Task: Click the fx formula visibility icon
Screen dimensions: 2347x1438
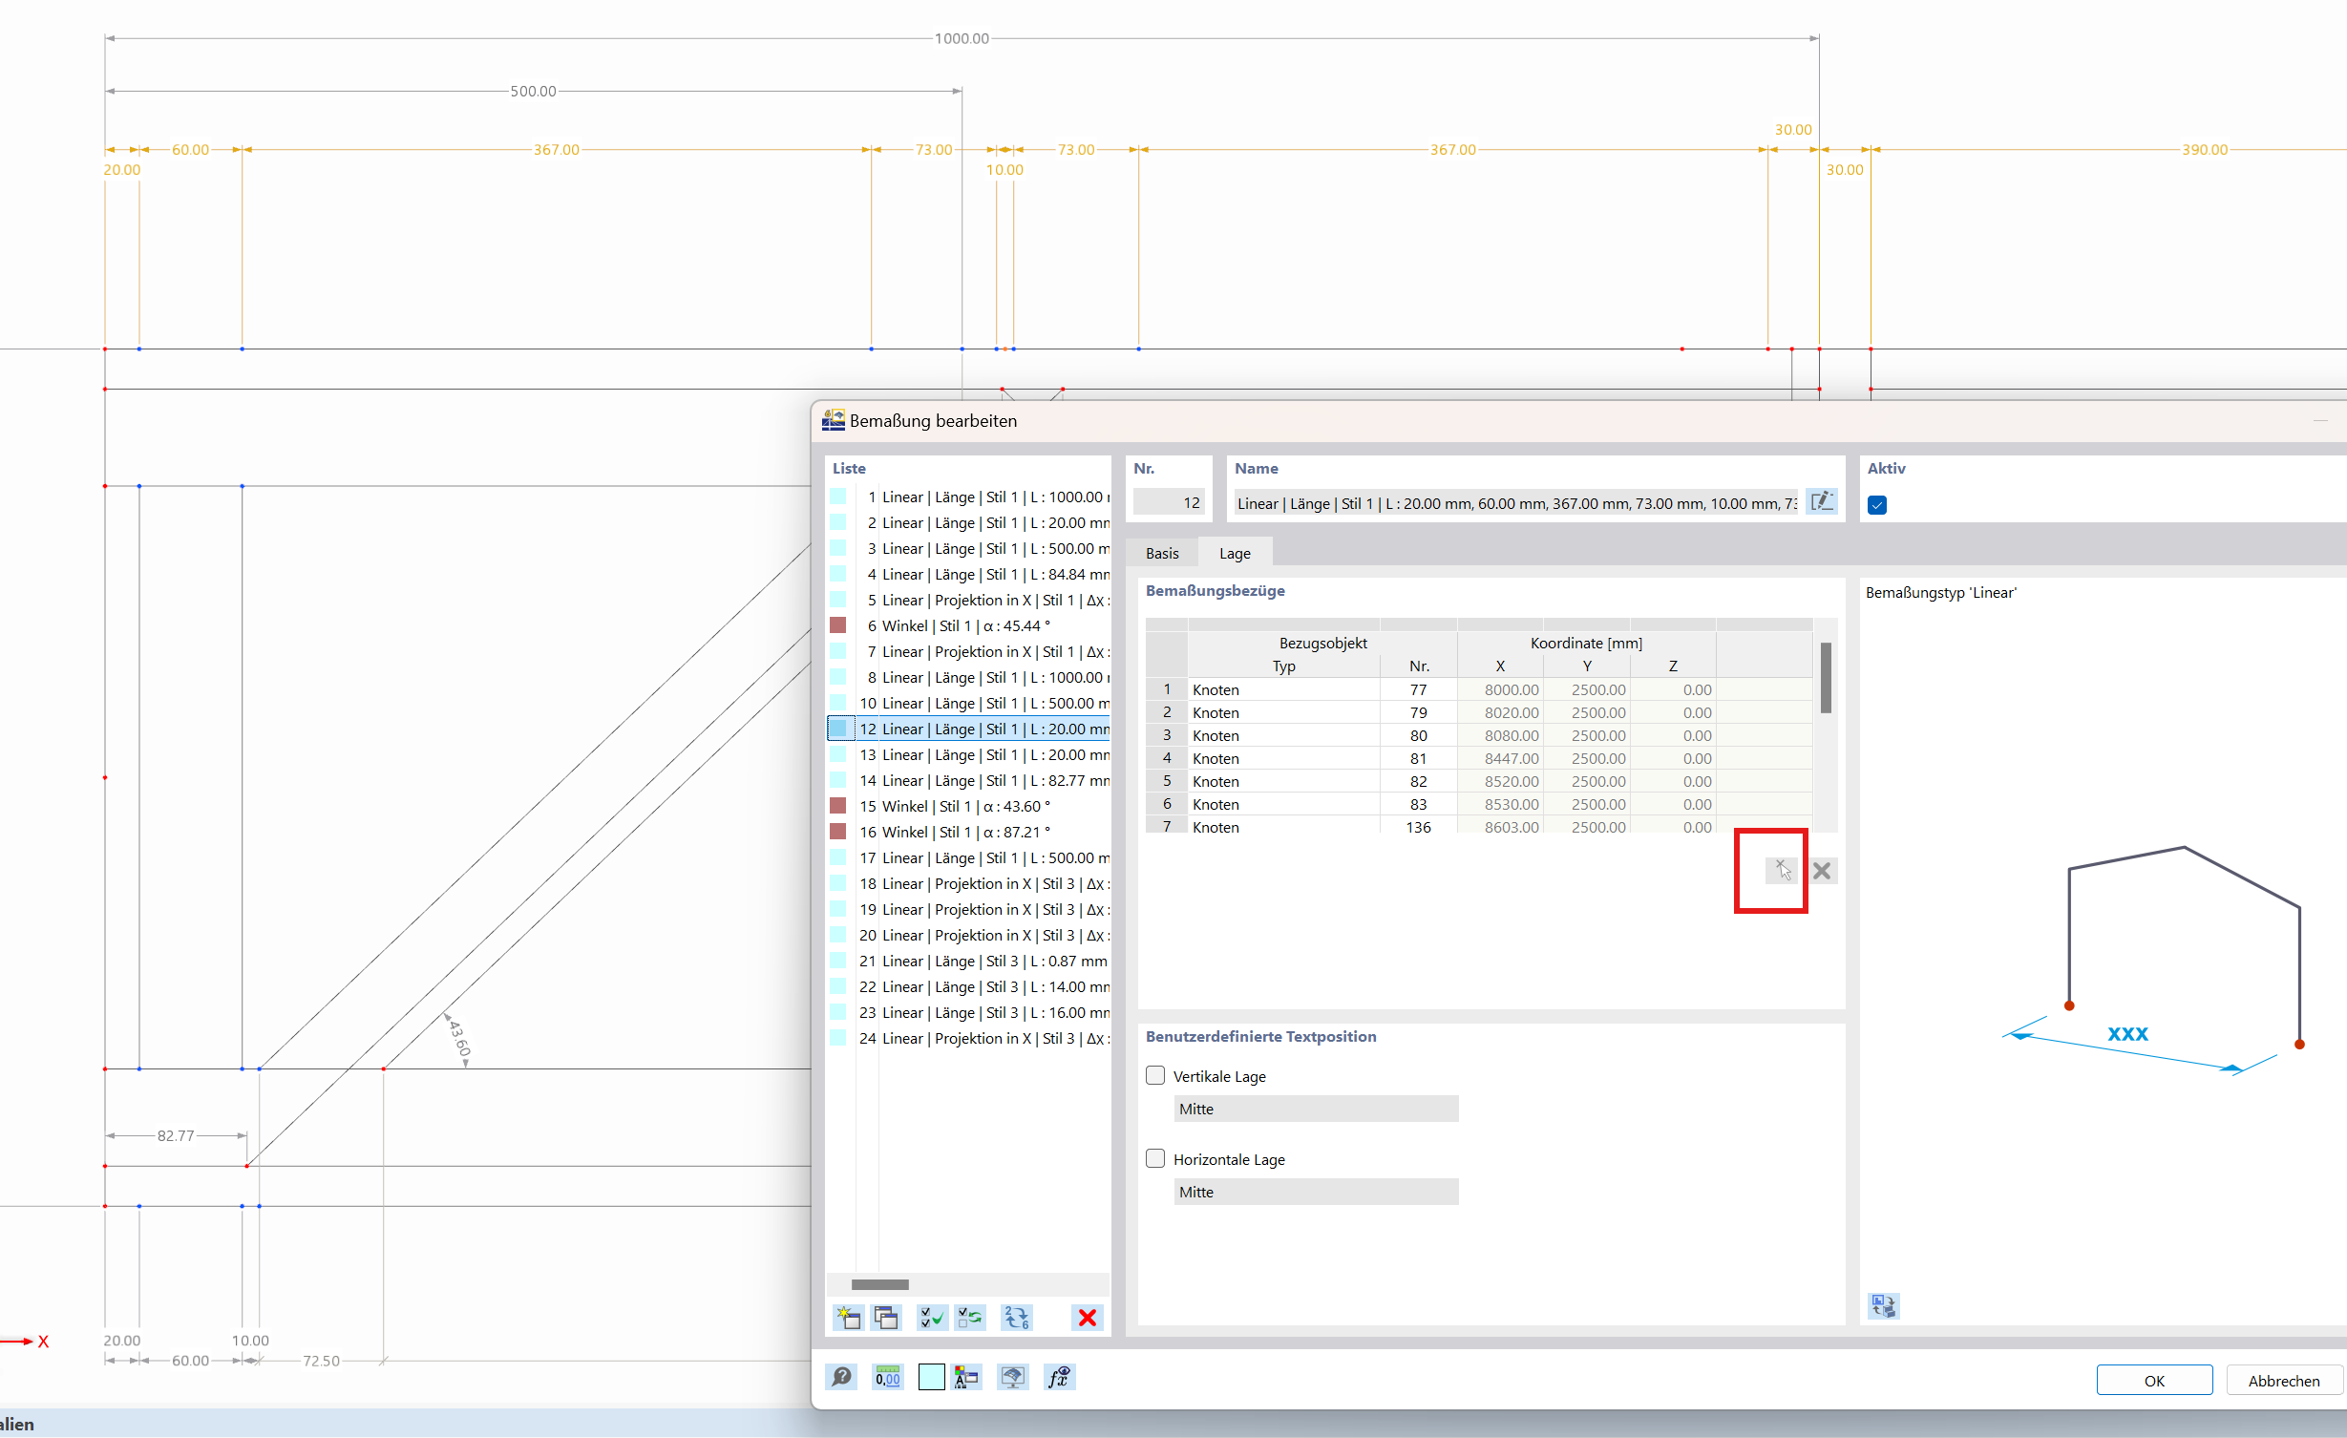Action: 1058,1377
